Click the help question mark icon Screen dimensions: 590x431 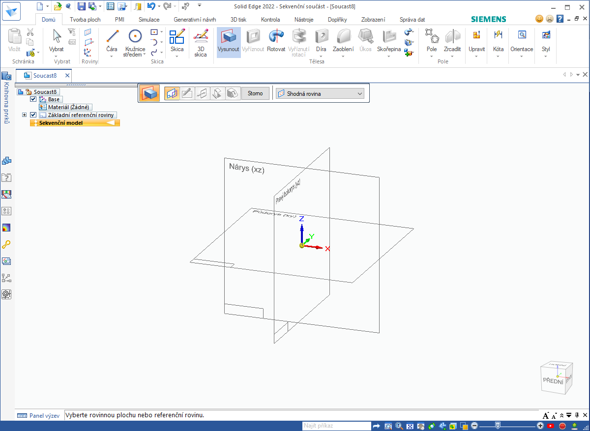point(560,19)
